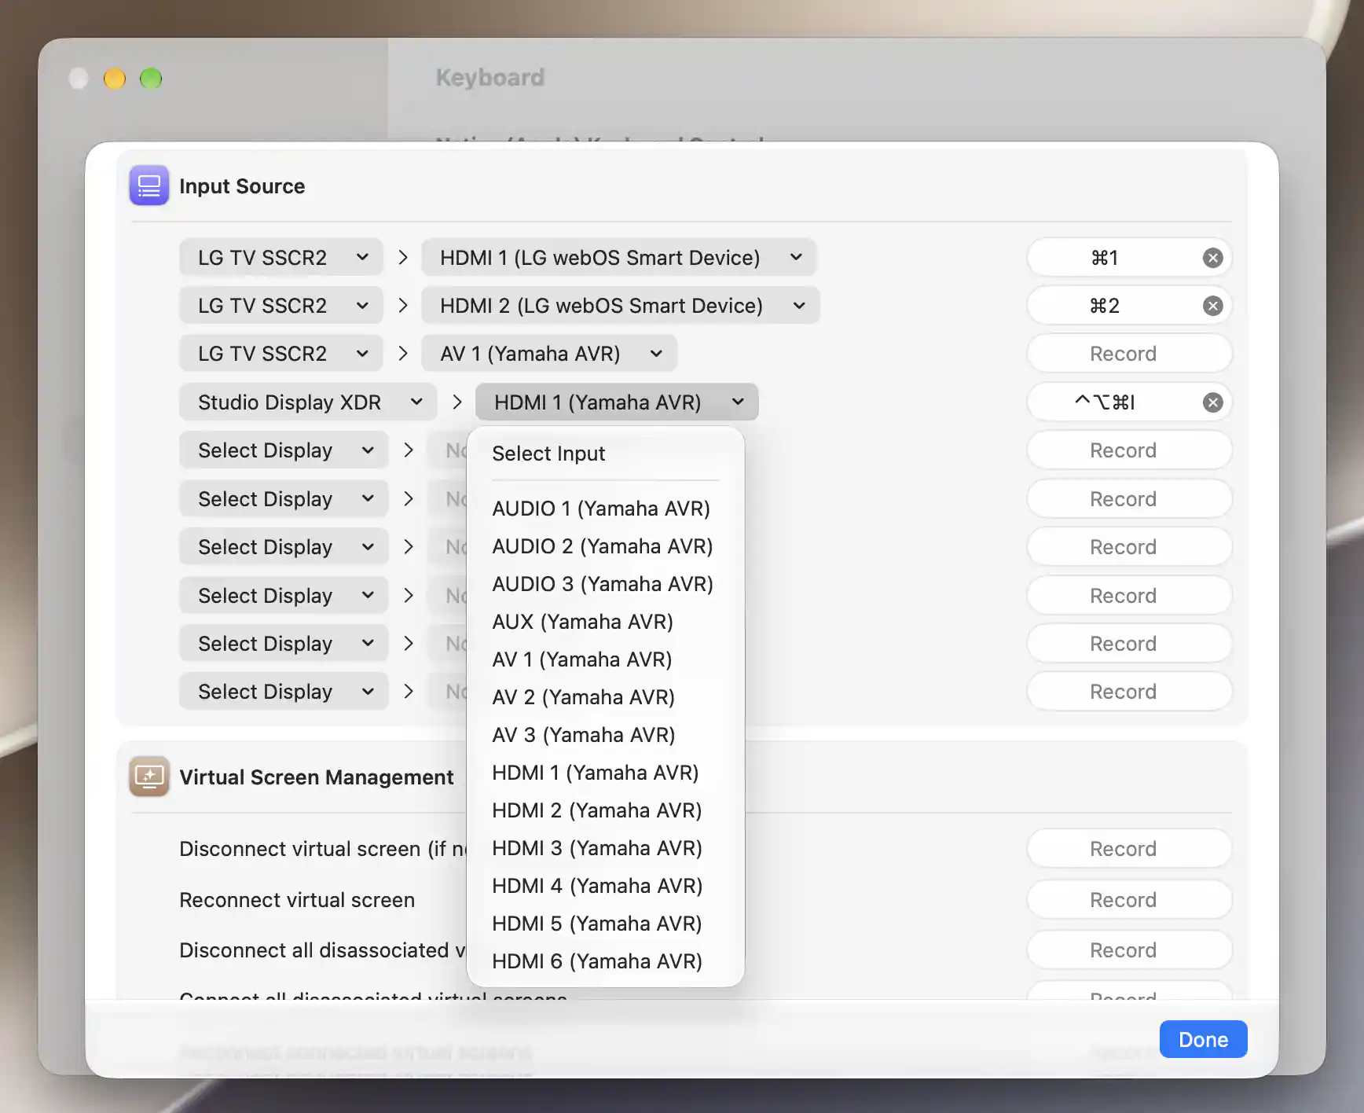Record shortcut for Disconnect all disassociated screens

1129,950
